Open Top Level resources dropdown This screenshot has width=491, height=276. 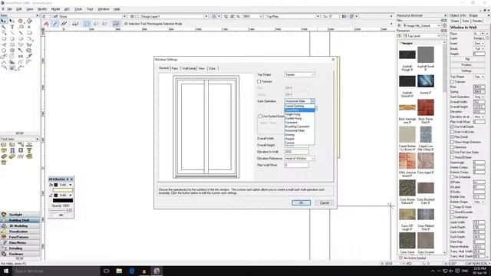point(422,36)
